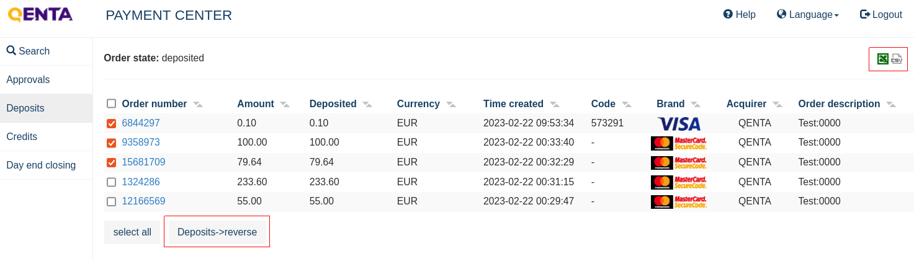Click the select all button
The width and height of the screenshot is (914, 259).
coord(132,232)
